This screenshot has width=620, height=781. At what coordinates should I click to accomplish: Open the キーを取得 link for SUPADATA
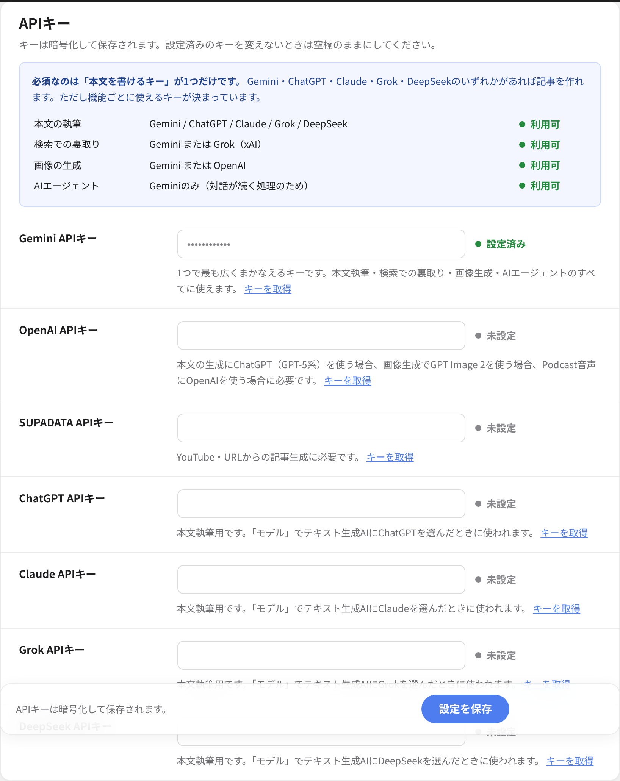[390, 457]
